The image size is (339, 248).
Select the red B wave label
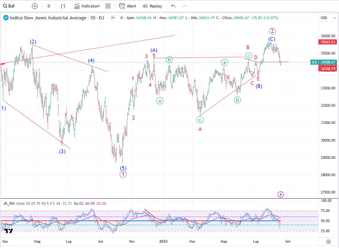[x=248, y=47]
